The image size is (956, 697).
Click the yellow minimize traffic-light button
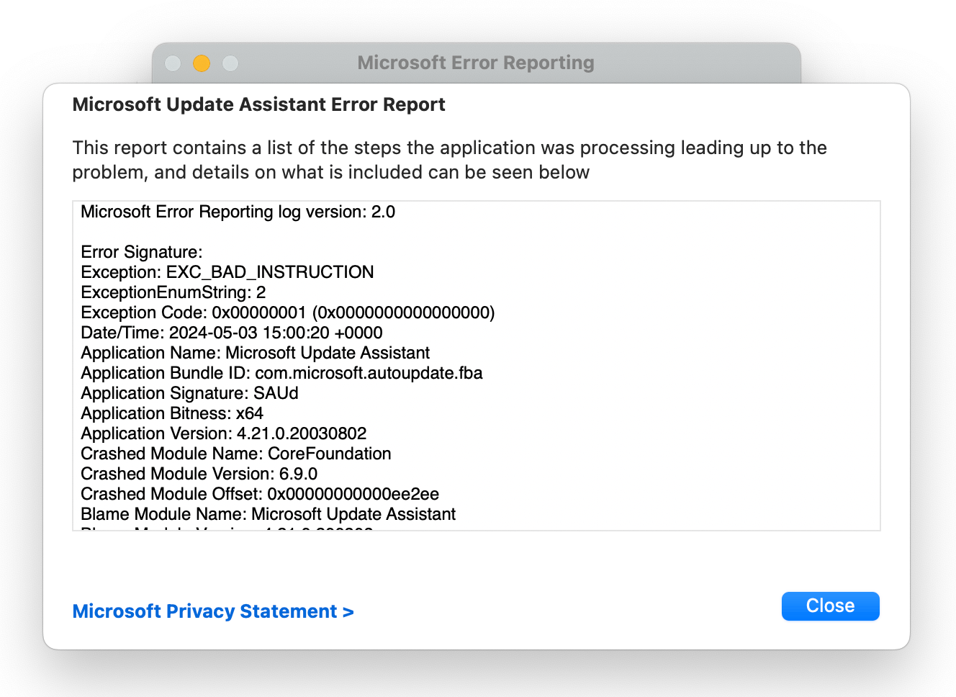[202, 63]
